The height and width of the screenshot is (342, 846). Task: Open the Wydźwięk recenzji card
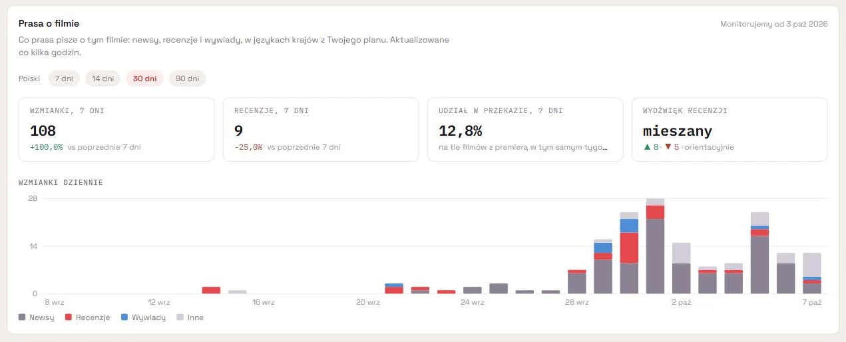point(730,130)
